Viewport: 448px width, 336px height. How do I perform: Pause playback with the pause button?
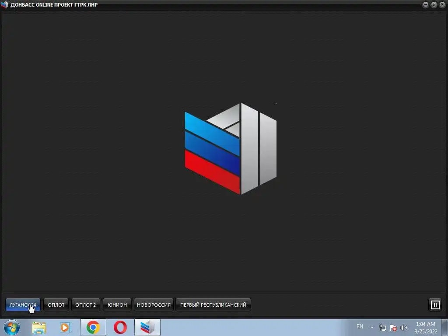tap(435, 304)
